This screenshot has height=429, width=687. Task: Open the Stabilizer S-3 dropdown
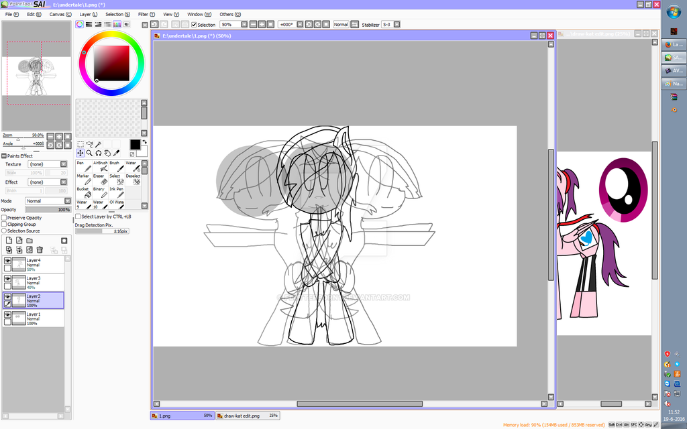point(397,25)
